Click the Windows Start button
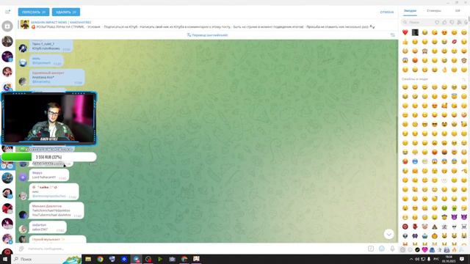This screenshot has width=470, height=264. [x=5, y=259]
